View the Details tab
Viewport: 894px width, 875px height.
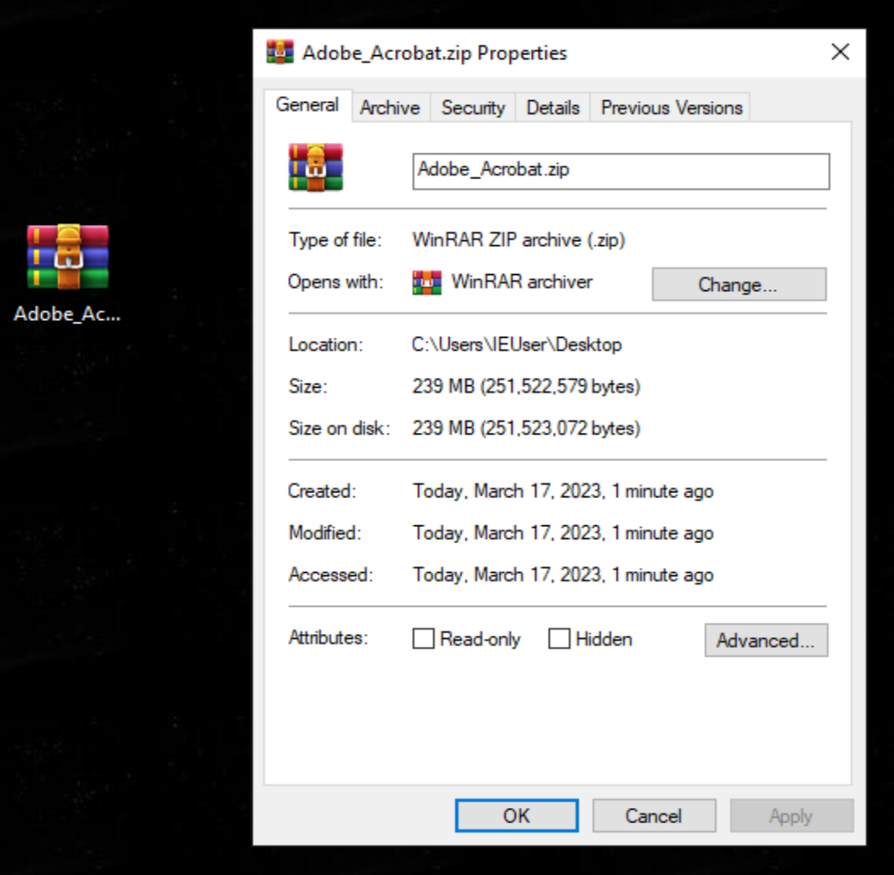552,107
